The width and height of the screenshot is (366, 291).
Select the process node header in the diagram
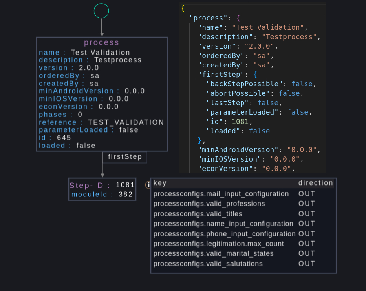coord(101,42)
